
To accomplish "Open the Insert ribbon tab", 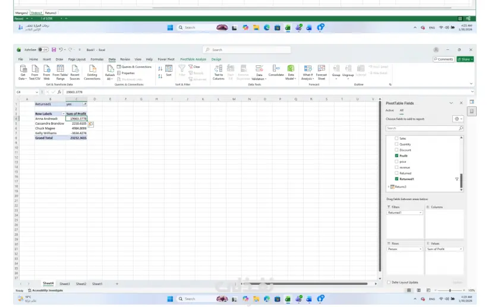I will point(47,59).
